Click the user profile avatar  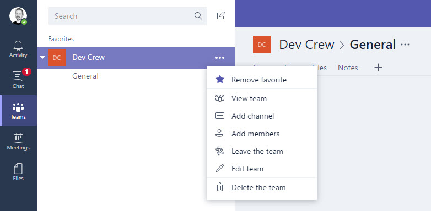pyautogui.click(x=18, y=16)
